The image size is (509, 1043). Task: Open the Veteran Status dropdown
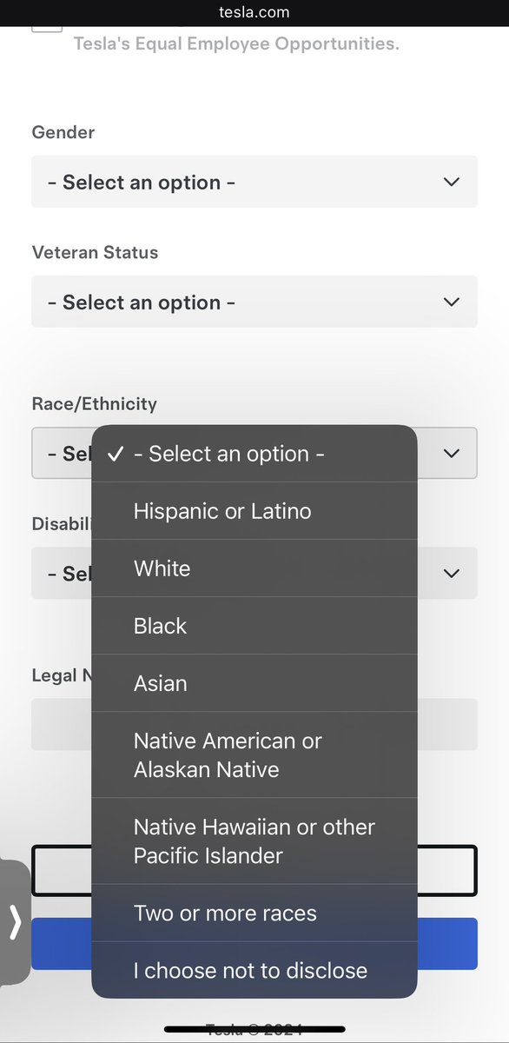pos(254,302)
